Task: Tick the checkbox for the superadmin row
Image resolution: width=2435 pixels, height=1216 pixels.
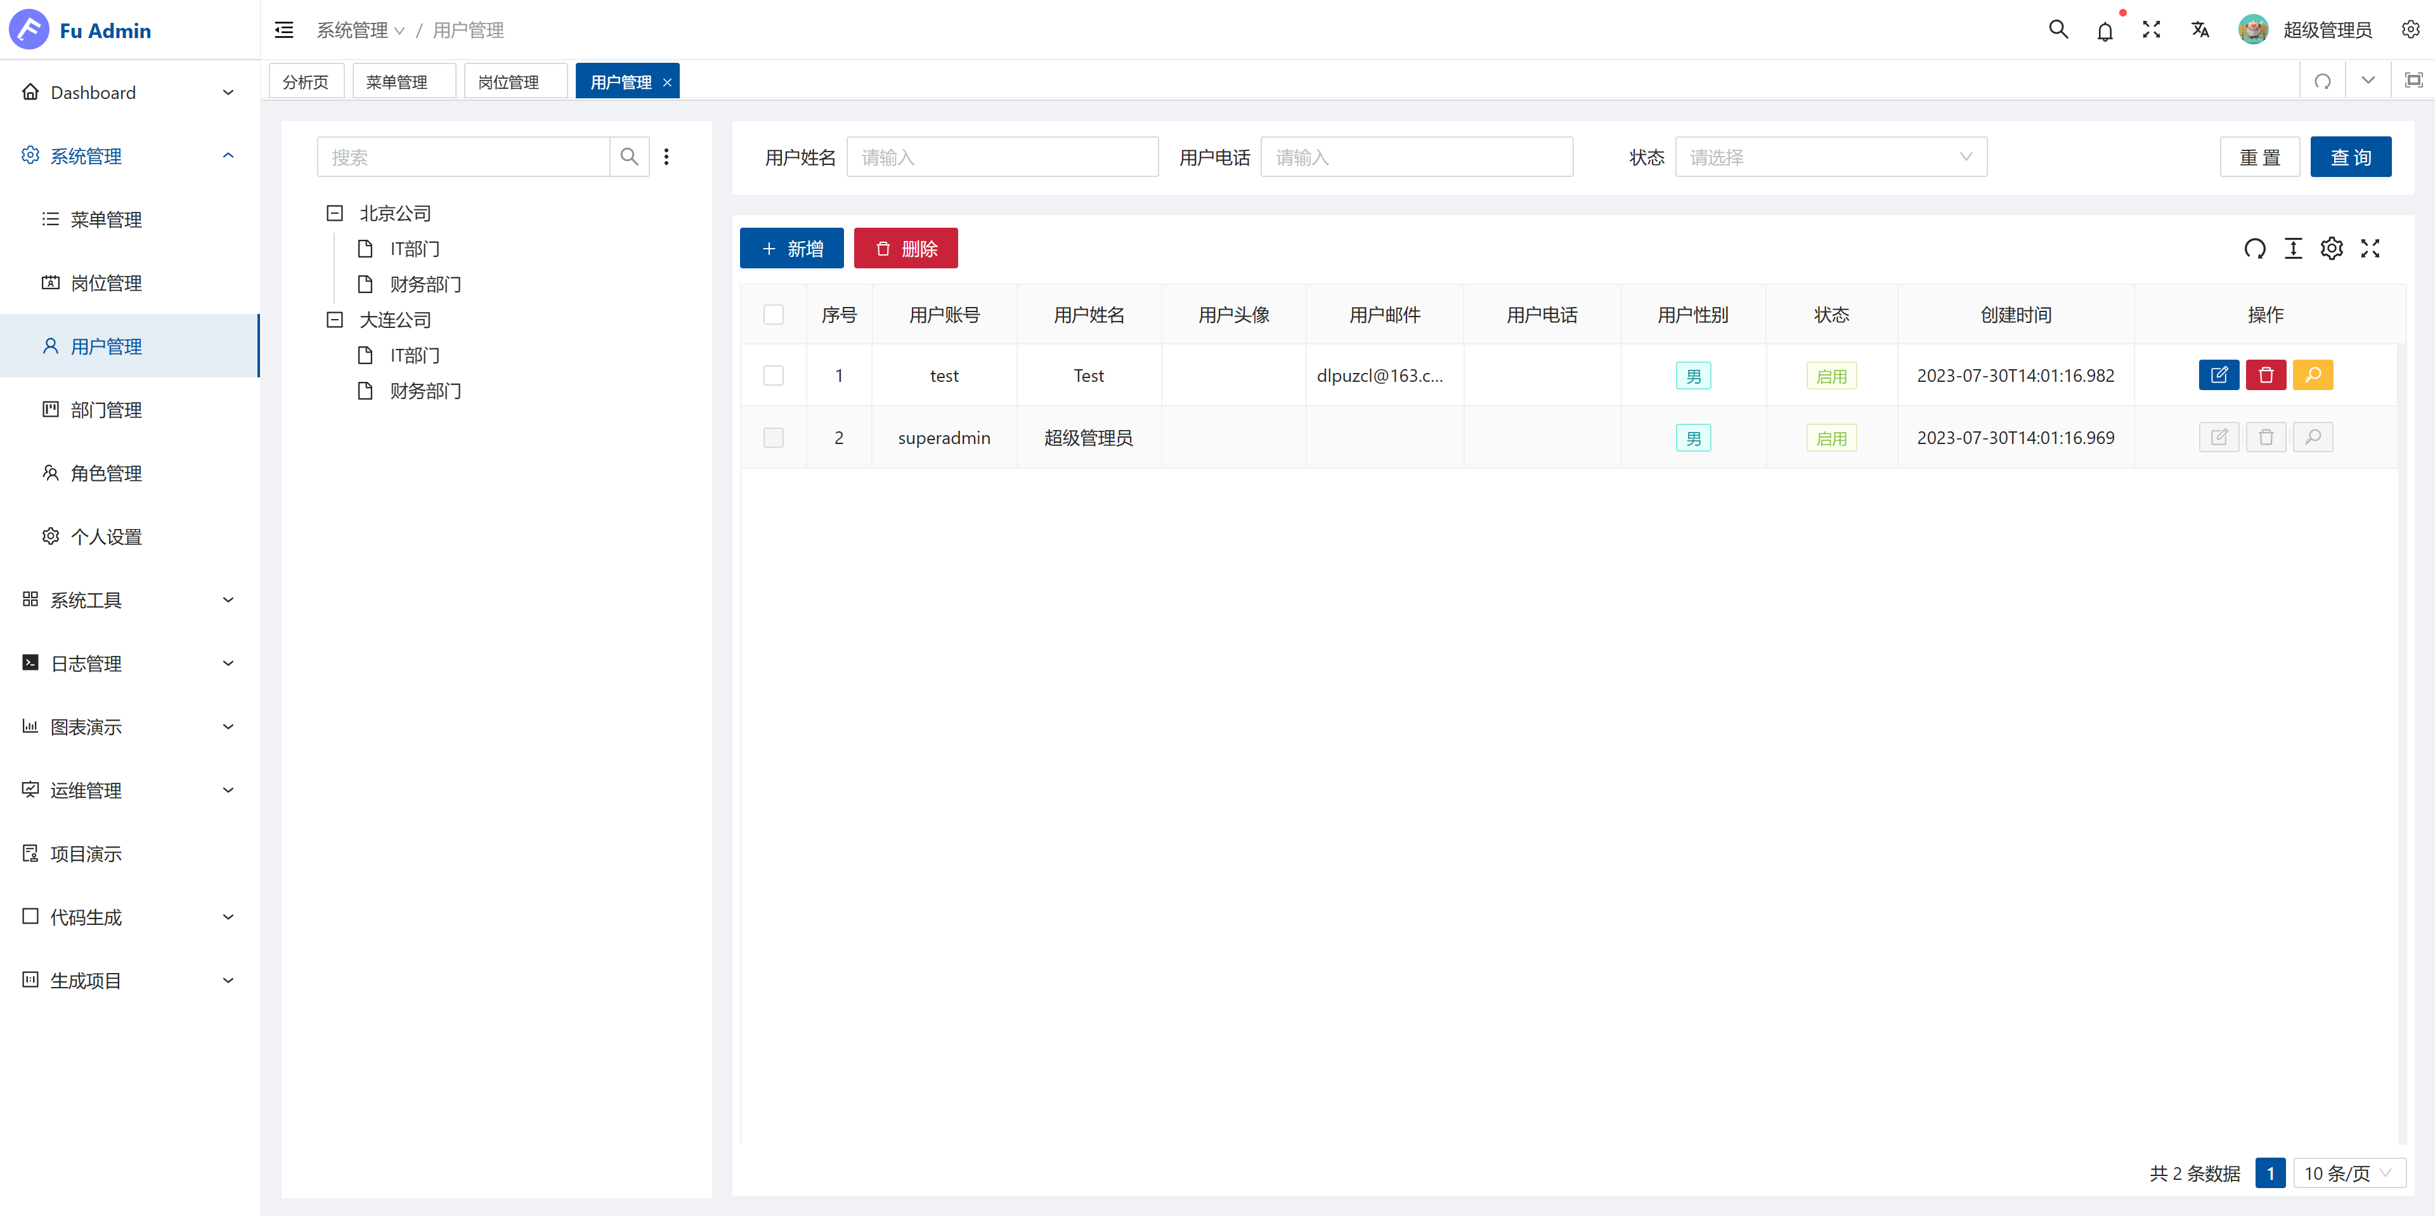Action: [x=773, y=438]
